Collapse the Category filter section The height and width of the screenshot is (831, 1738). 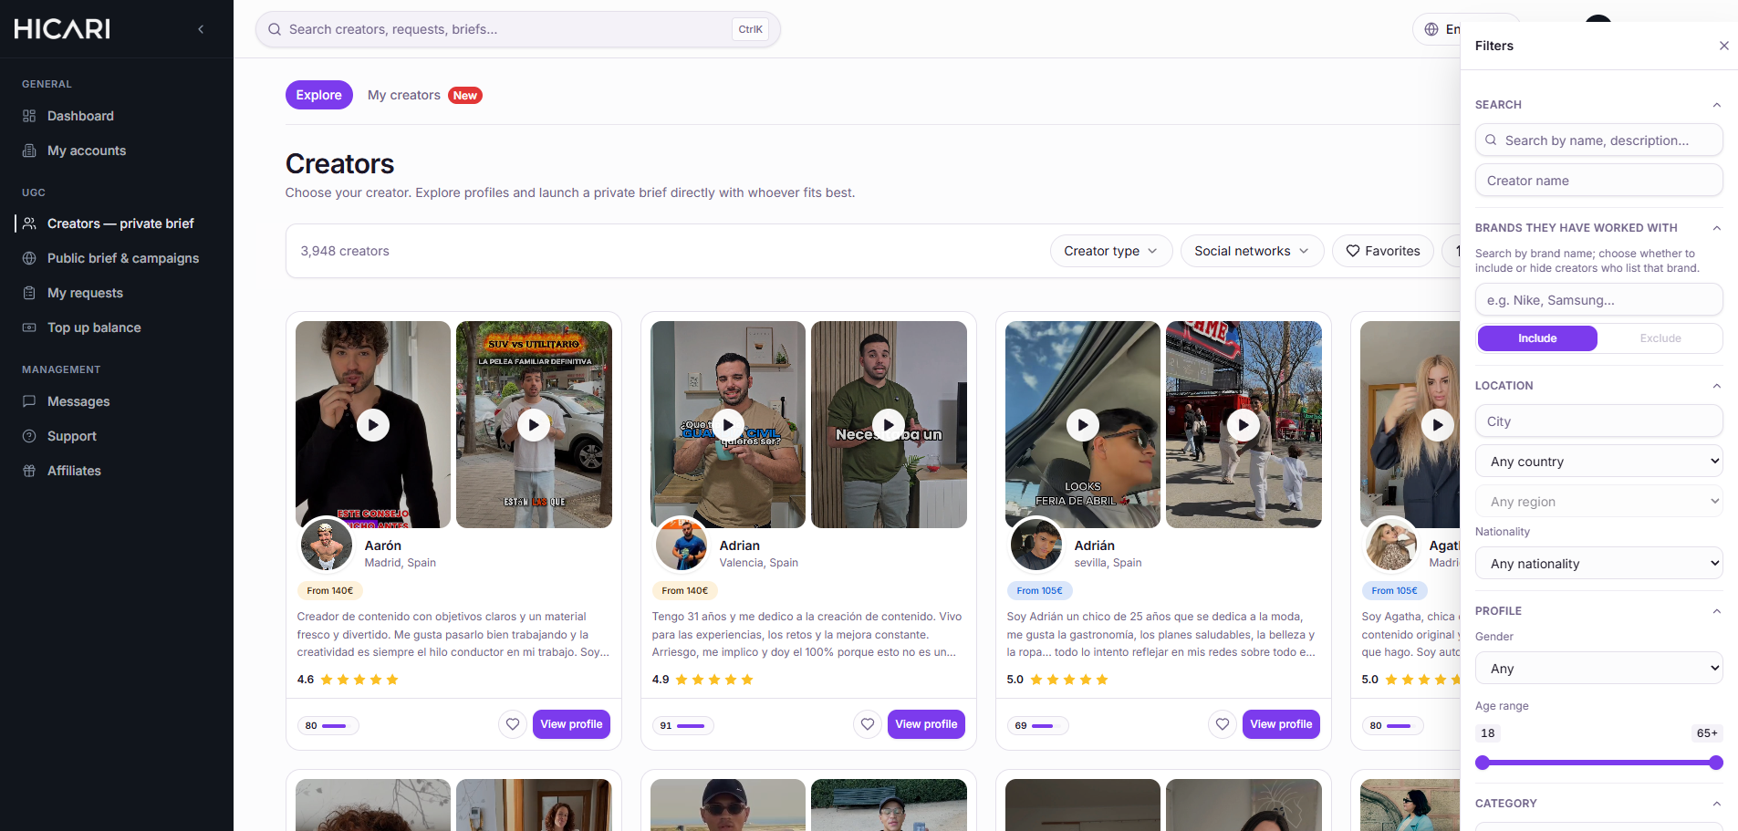1716,804
